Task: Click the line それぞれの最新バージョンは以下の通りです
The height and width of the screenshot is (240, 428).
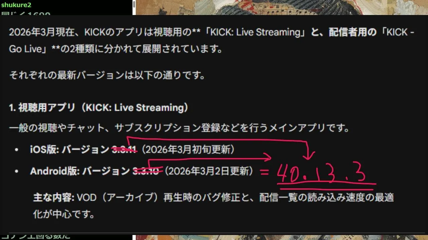Action: (107, 75)
